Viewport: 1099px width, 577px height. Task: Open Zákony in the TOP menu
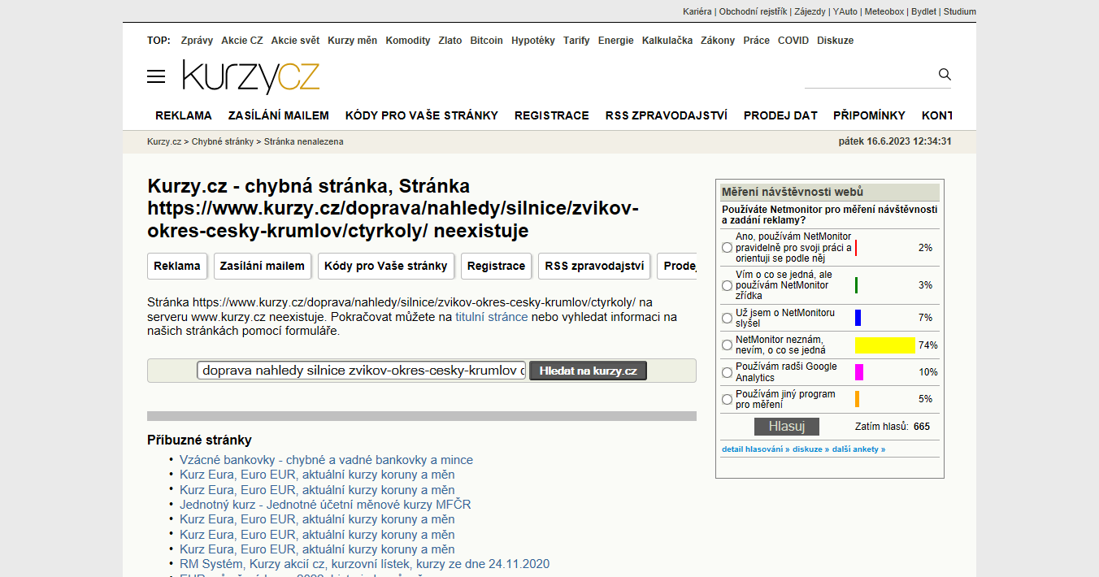click(718, 41)
